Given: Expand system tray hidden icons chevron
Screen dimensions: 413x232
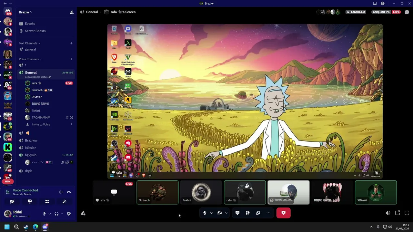Looking at the screenshot, I should (x=371, y=227).
